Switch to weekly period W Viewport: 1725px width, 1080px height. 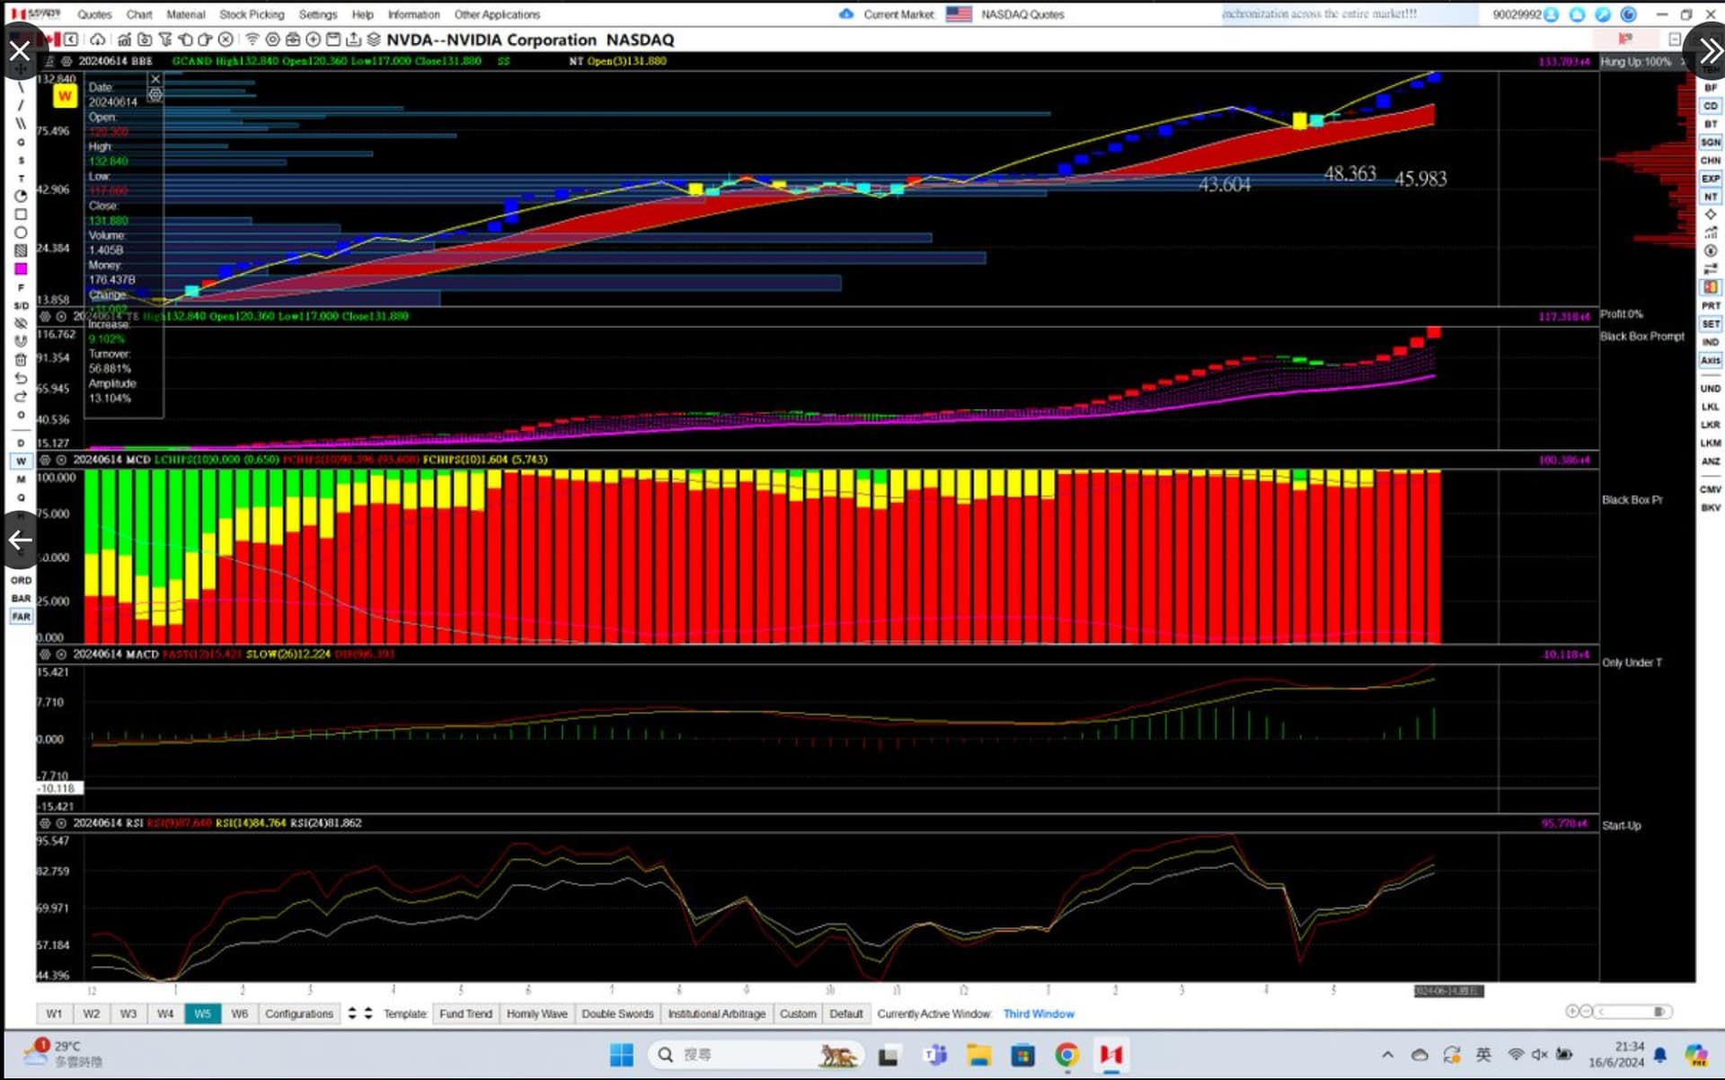pyautogui.click(x=21, y=461)
